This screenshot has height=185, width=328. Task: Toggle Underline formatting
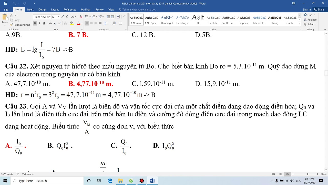(44, 23)
